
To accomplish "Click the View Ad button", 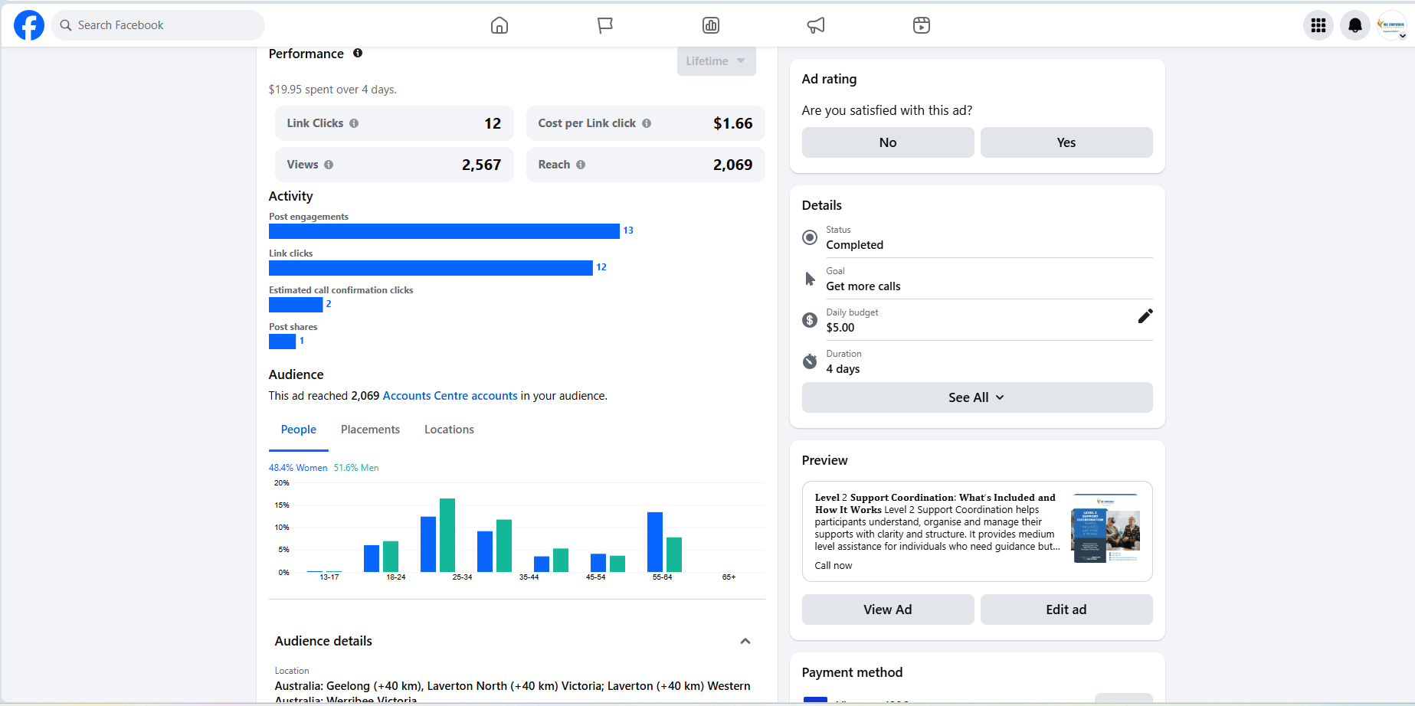I will [x=888, y=610].
